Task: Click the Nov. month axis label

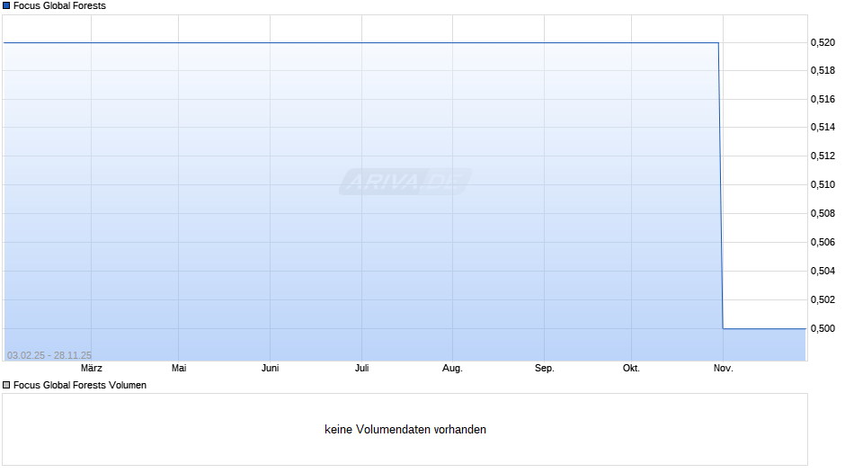Action: 723,369
